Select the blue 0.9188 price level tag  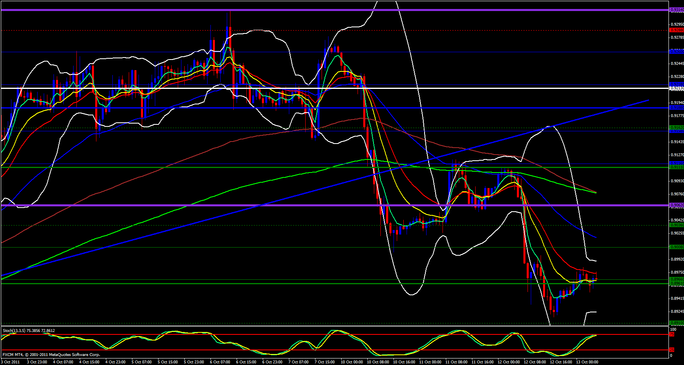click(x=676, y=108)
